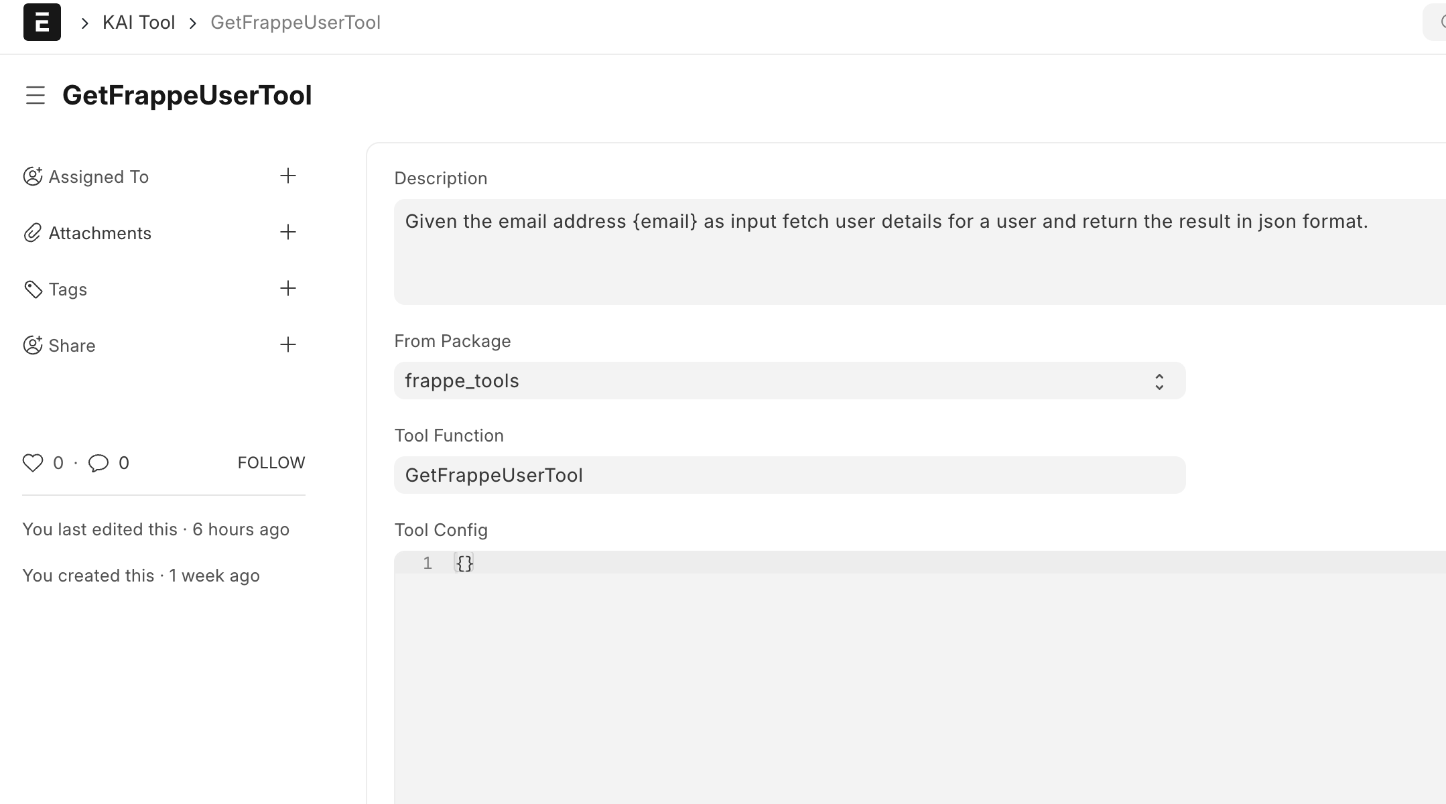This screenshot has height=804, width=1446.
Task: Click the Share plus icon
Action: [288, 345]
